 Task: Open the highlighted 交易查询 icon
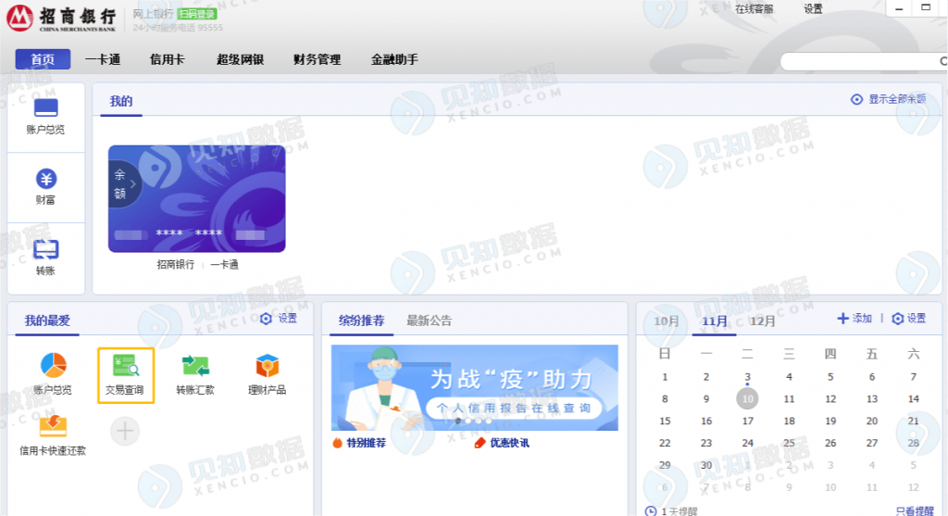pos(126,375)
